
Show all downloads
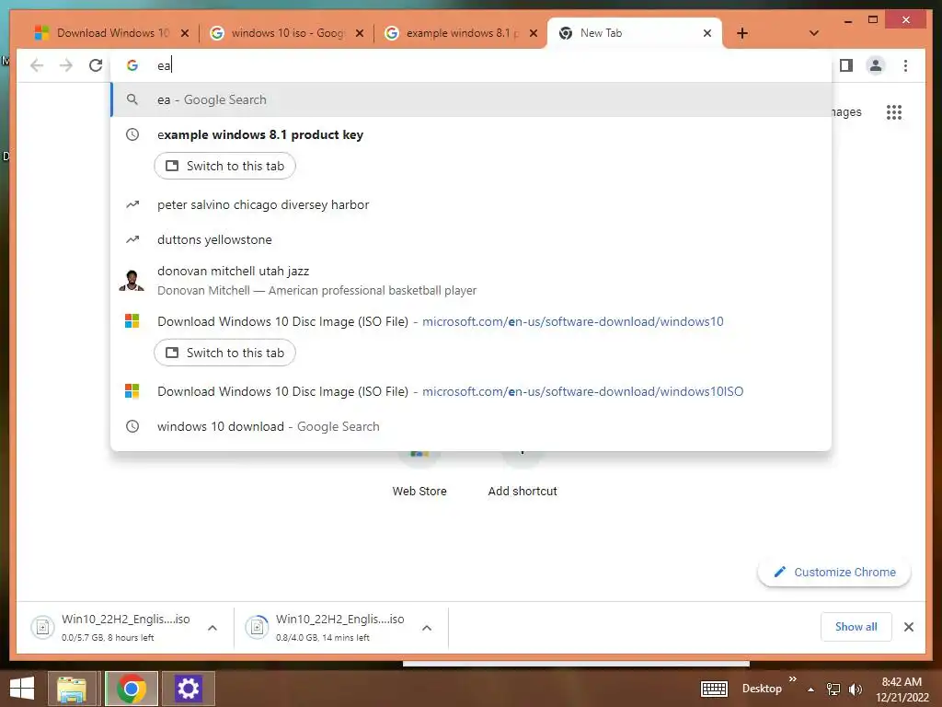856,627
